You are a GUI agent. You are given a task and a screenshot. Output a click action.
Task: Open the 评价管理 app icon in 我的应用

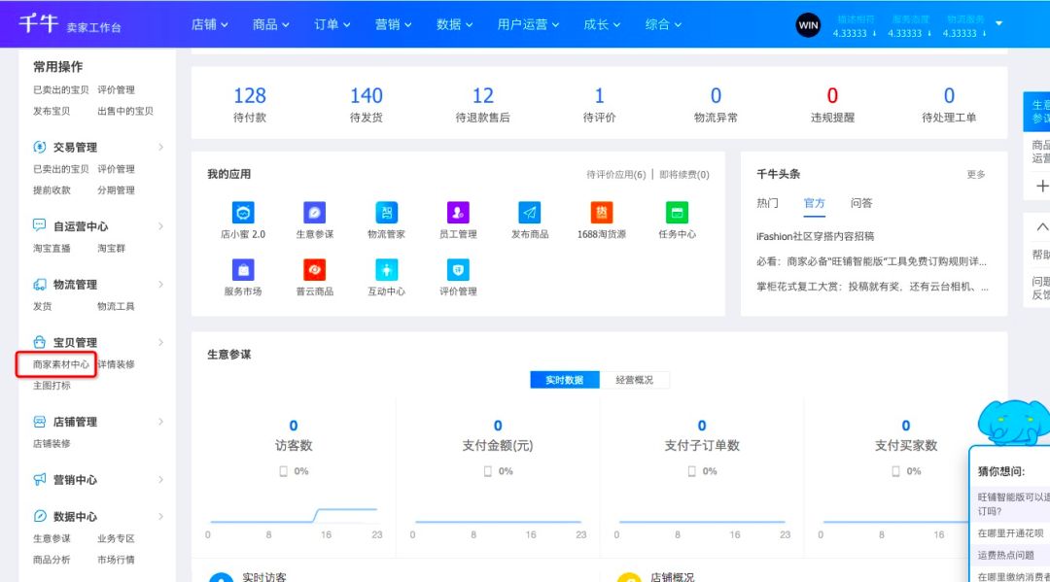pos(458,270)
